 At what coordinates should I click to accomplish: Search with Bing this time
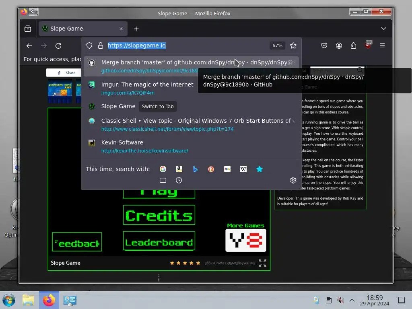click(x=195, y=169)
